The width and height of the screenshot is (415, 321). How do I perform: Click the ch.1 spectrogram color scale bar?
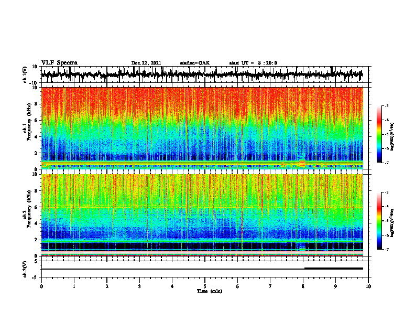(379, 134)
